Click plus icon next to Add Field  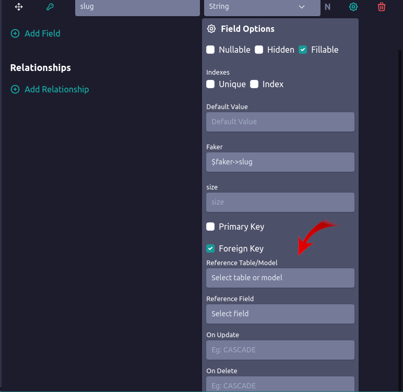click(15, 33)
